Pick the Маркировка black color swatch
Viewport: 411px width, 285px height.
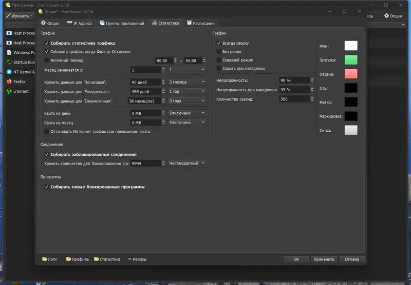click(351, 116)
